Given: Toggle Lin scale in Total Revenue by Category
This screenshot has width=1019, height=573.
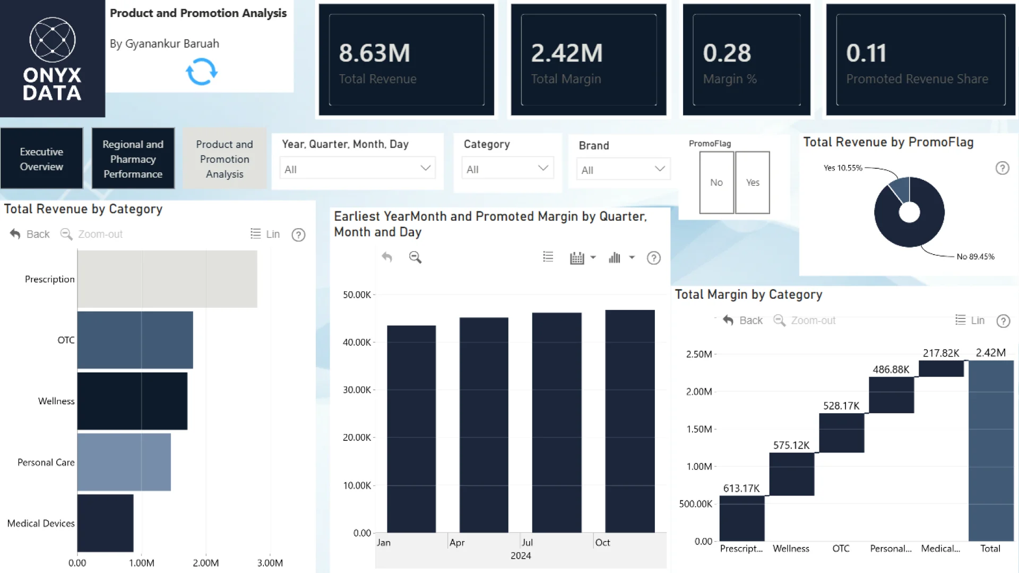Looking at the screenshot, I should [x=265, y=234].
